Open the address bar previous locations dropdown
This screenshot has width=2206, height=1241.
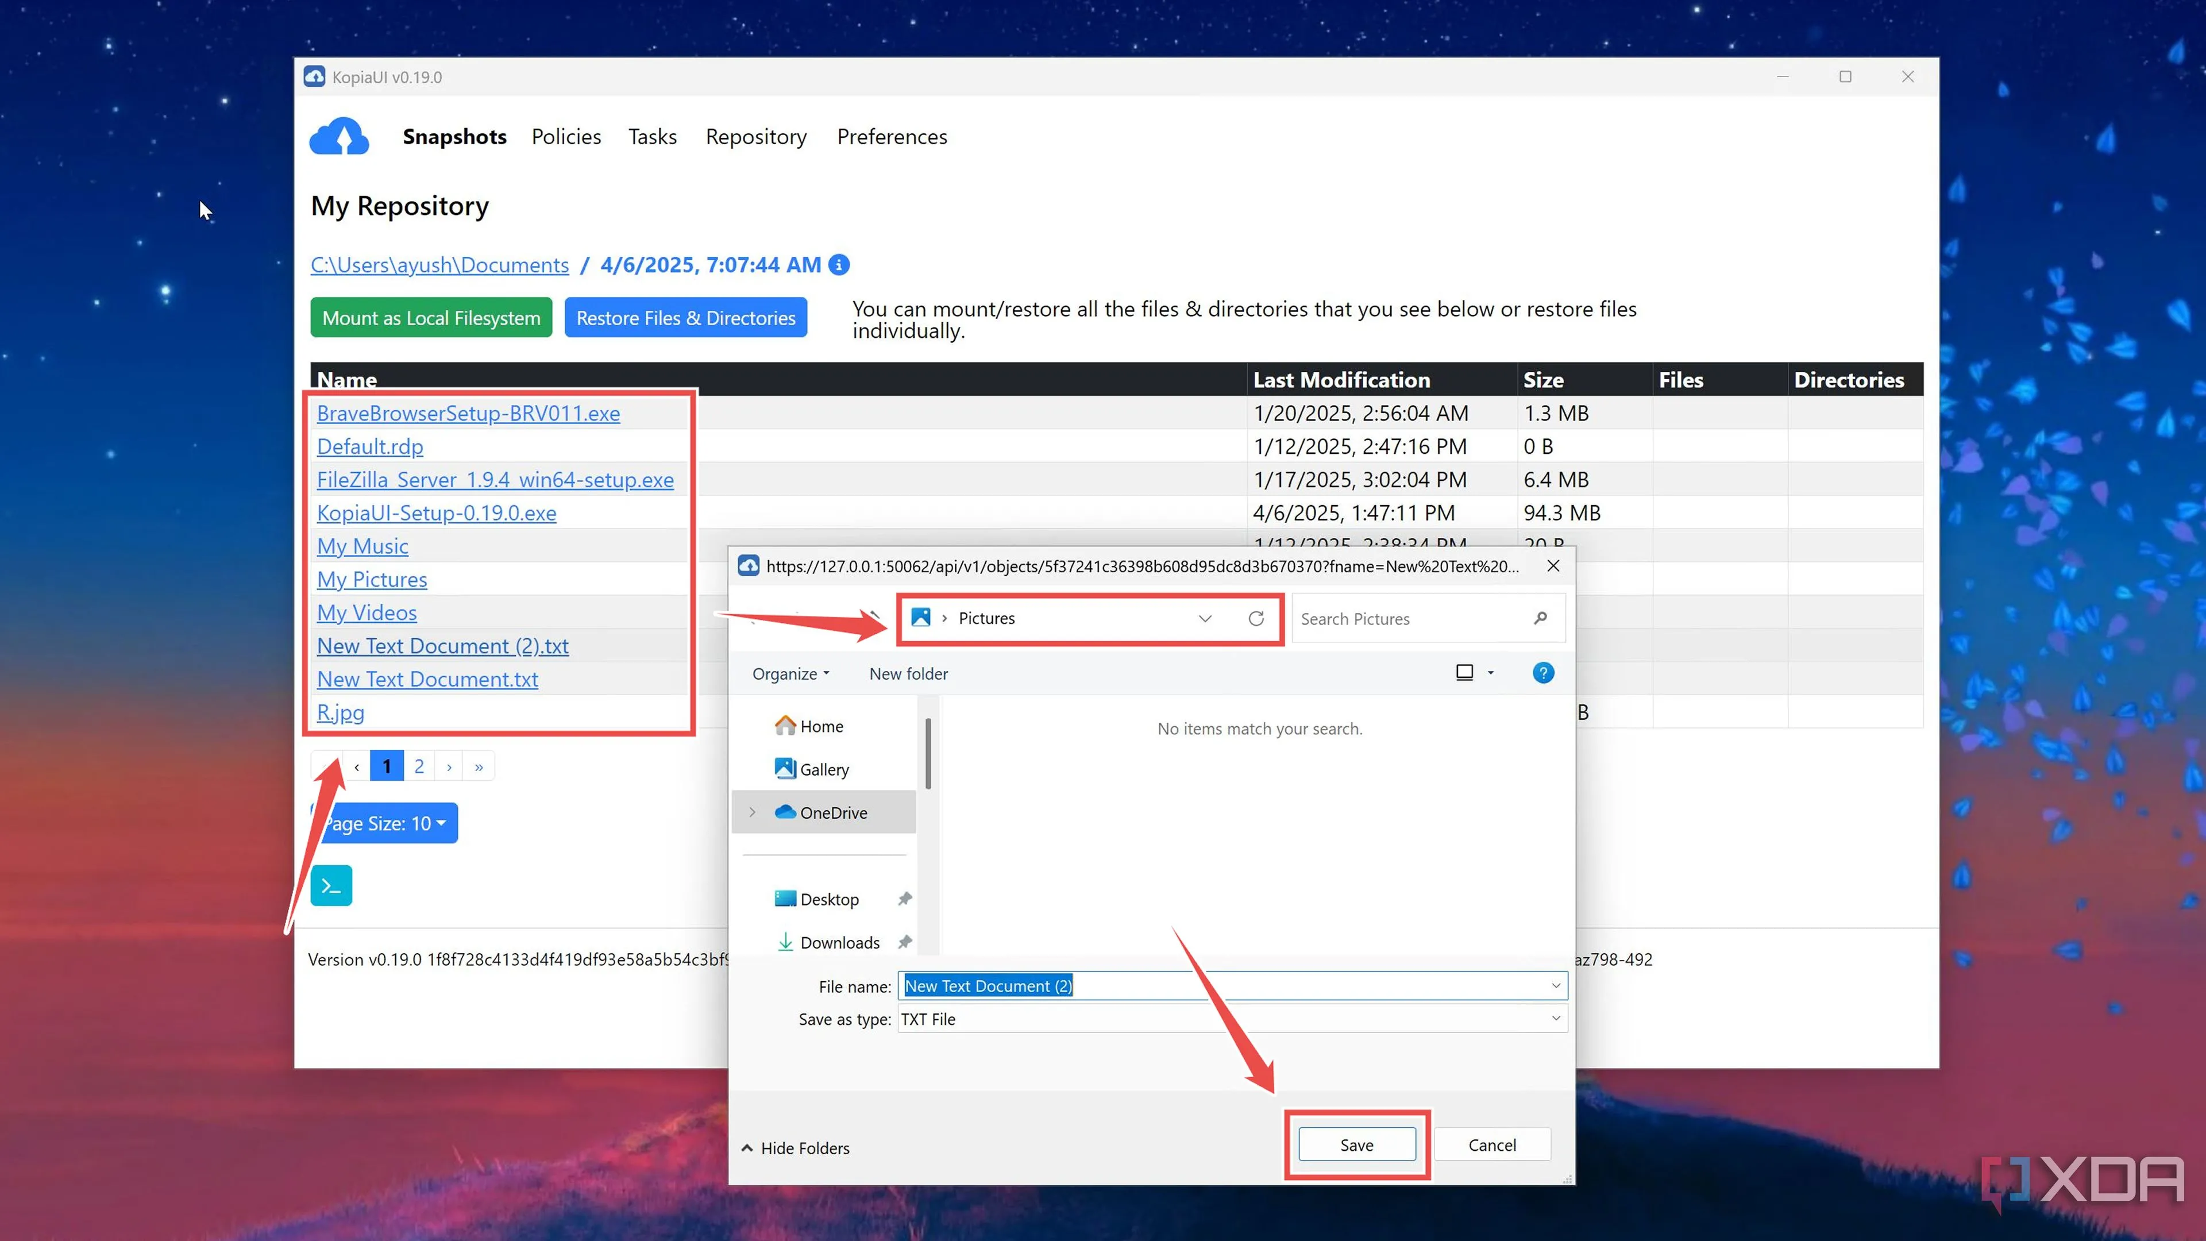pyautogui.click(x=1205, y=618)
